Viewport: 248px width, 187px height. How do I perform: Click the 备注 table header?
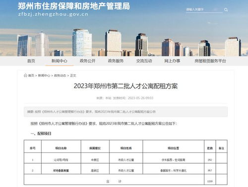pos(221,148)
